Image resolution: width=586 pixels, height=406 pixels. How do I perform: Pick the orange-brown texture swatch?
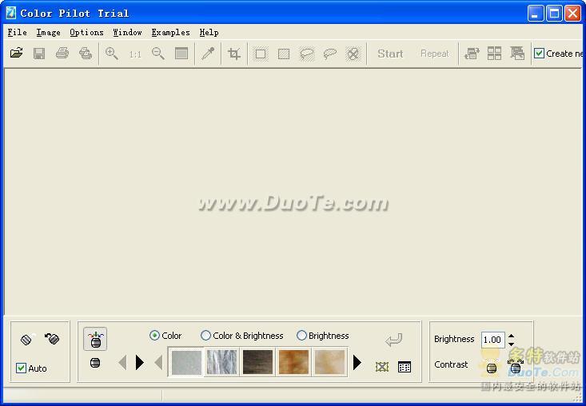click(293, 362)
